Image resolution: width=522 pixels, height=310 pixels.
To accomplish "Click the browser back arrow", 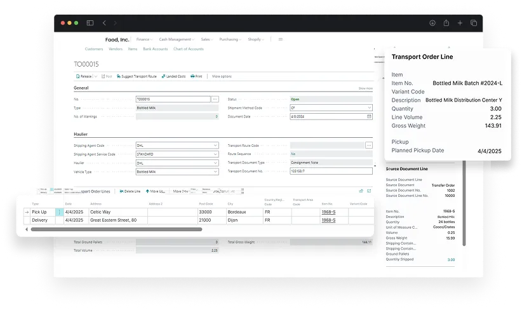I will click(105, 23).
